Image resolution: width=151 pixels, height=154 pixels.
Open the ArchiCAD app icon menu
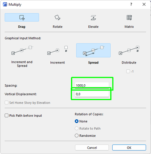coord(5,4)
